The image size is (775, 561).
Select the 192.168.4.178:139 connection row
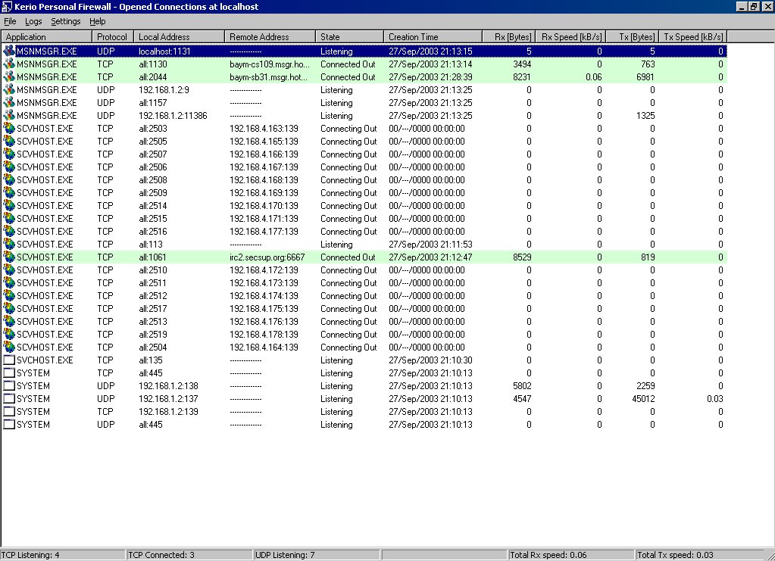tap(264, 335)
